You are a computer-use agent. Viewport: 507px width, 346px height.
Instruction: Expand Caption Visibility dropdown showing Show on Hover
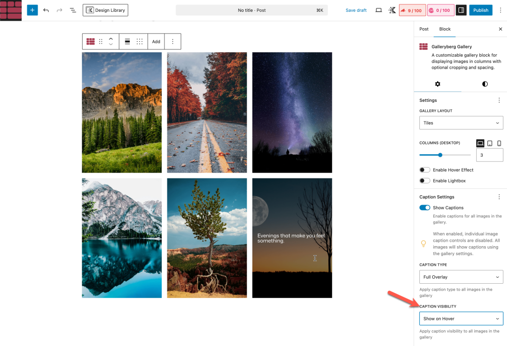coord(461,319)
